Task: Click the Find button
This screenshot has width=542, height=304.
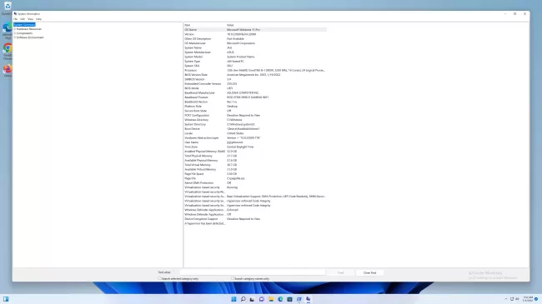Action: [340, 272]
